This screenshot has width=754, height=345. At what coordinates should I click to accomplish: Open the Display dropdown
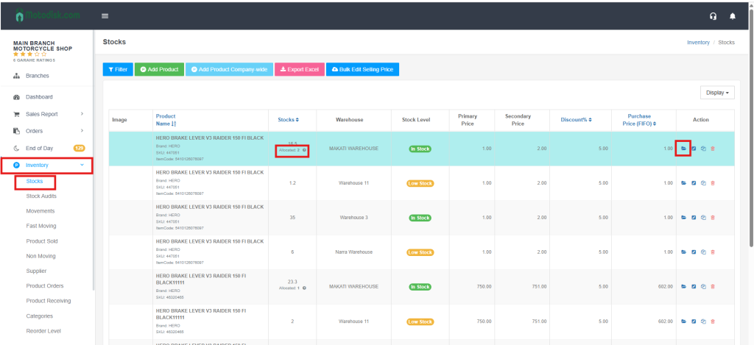(x=717, y=93)
